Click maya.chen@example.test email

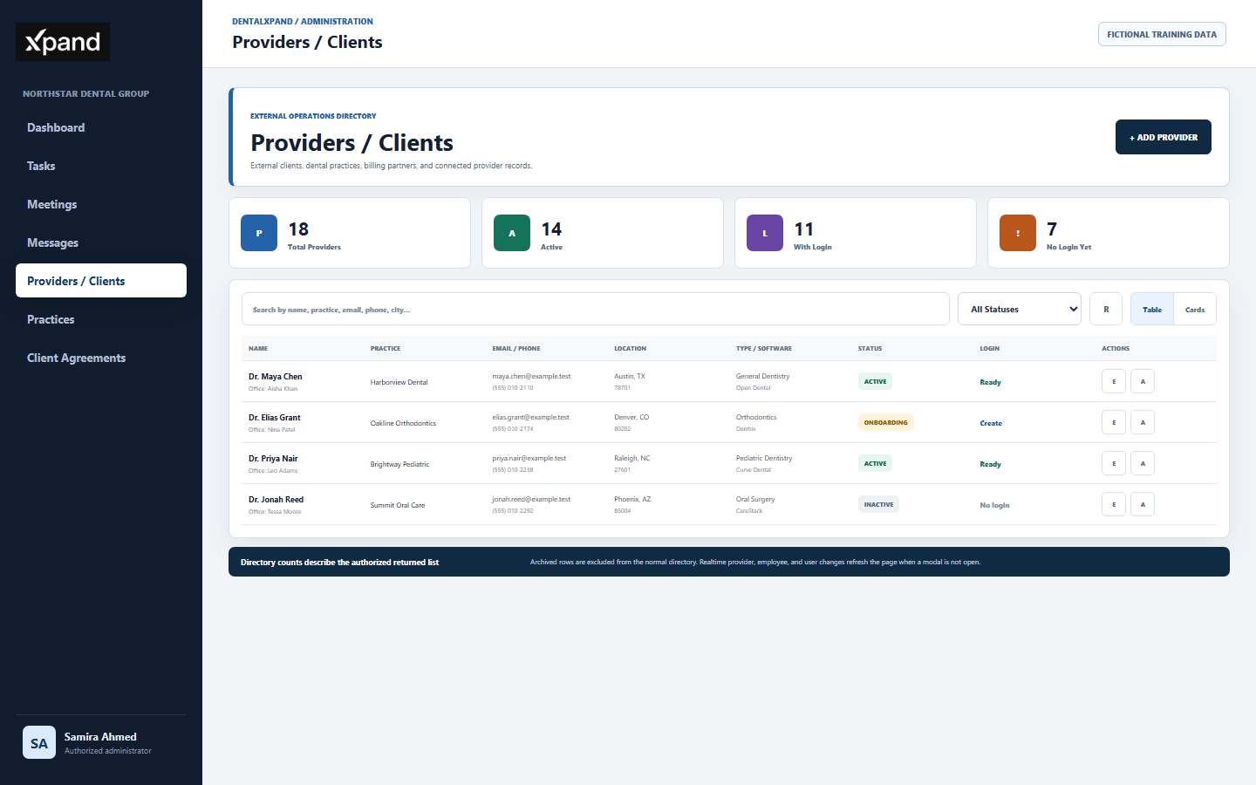[x=531, y=376]
